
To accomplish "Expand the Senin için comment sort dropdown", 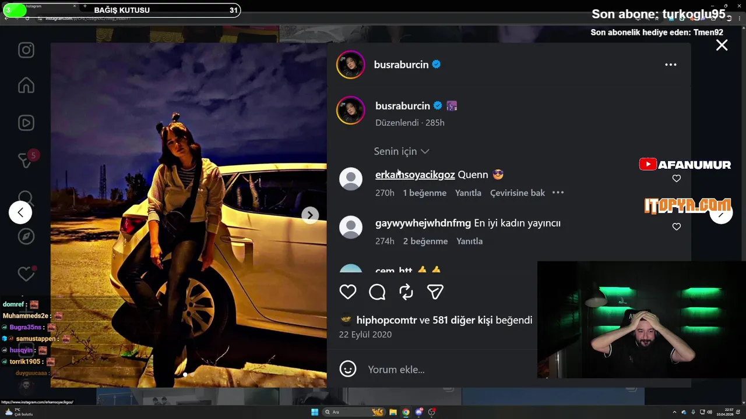I will [402, 151].
